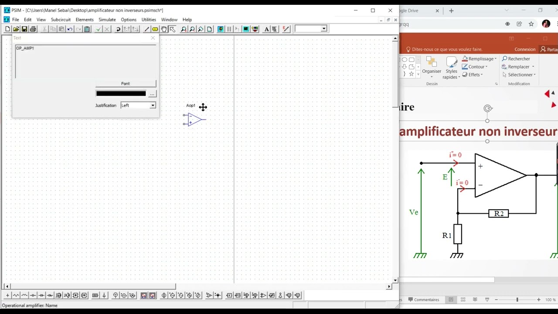The height and width of the screenshot is (314, 558).
Task: Activate the Hand pan tool
Action: pyautogui.click(x=164, y=29)
